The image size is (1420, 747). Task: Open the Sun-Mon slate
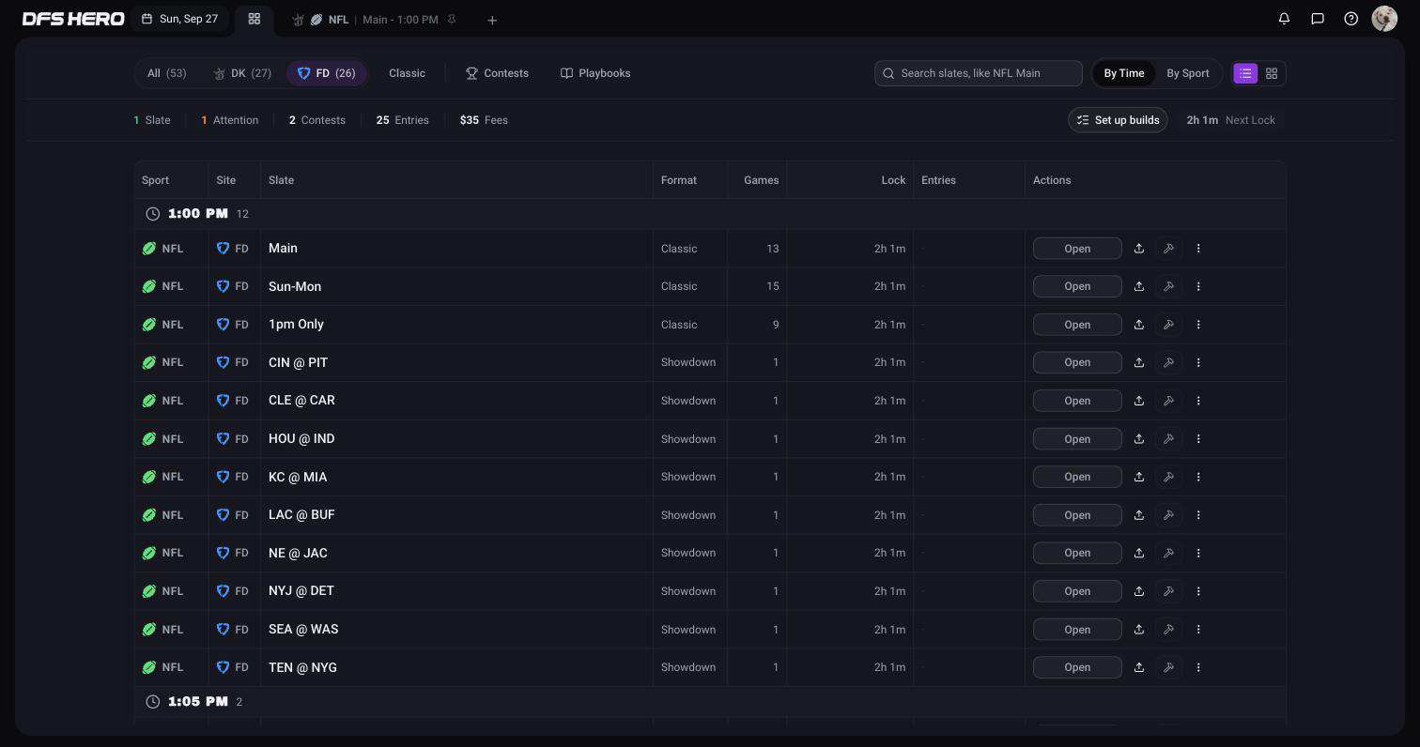tap(1077, 286)
